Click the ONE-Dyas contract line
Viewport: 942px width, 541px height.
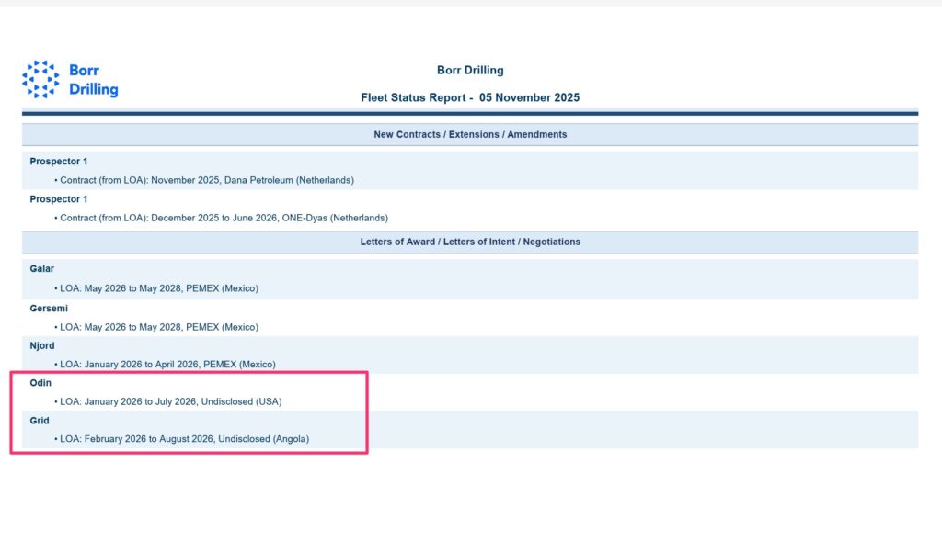tap(224, 218)
